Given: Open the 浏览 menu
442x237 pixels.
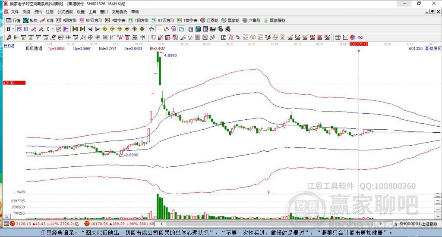Looking at the screenshot, I should [26, 12].
